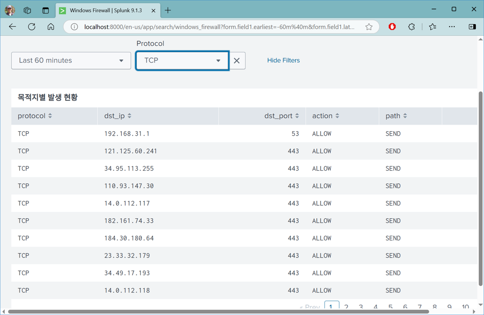The height and width of the screenshot is (315, 484).
Task: Click the scroll left arrow
Action: point(4,311)
